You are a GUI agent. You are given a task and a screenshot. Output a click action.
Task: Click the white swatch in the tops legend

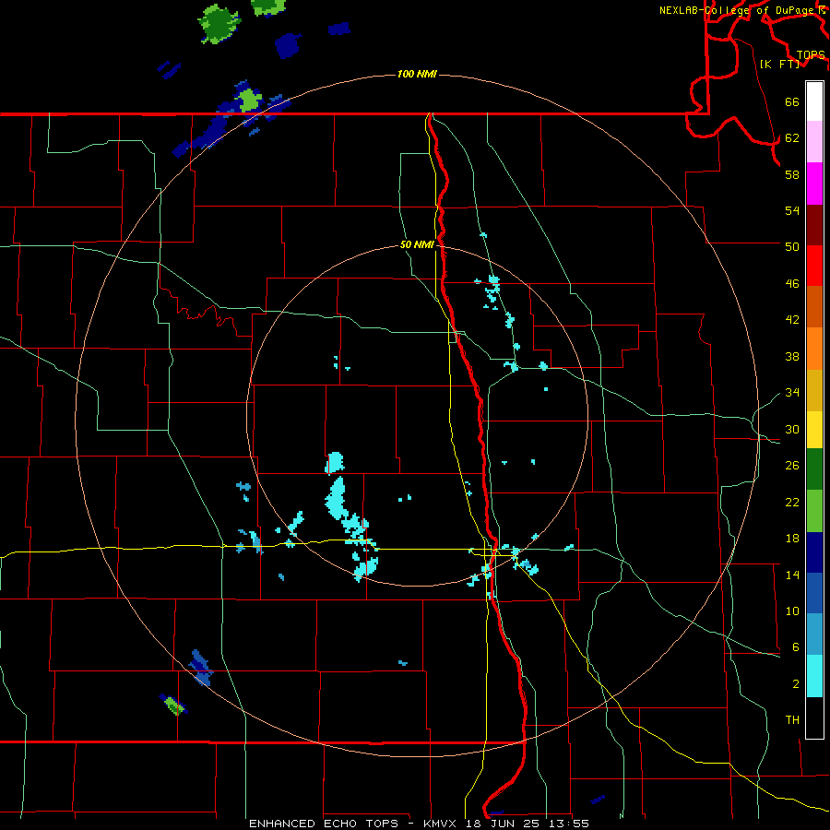814,101
